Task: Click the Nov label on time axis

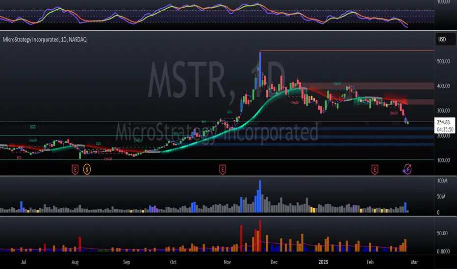Action: pos(228,262)
